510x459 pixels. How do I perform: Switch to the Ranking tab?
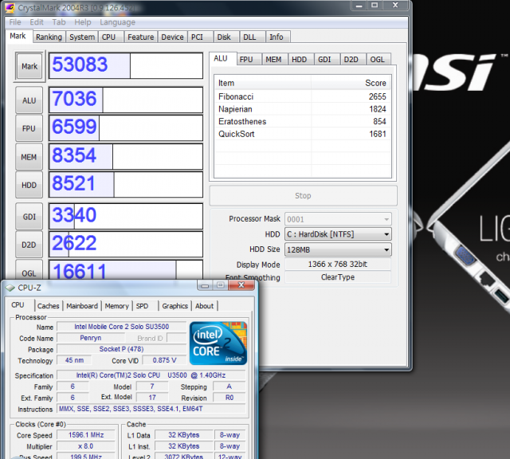[x=49, y=37]
